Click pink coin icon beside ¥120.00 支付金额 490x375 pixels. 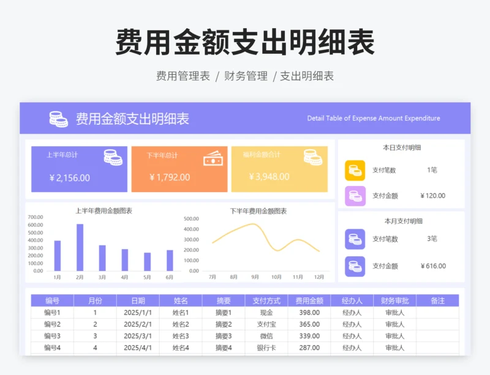click(x=355, y=196)
